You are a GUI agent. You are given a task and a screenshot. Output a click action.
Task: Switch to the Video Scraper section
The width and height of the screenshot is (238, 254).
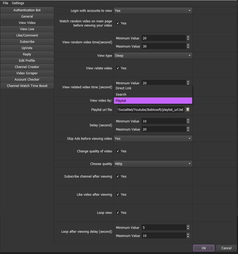[27, 73]
